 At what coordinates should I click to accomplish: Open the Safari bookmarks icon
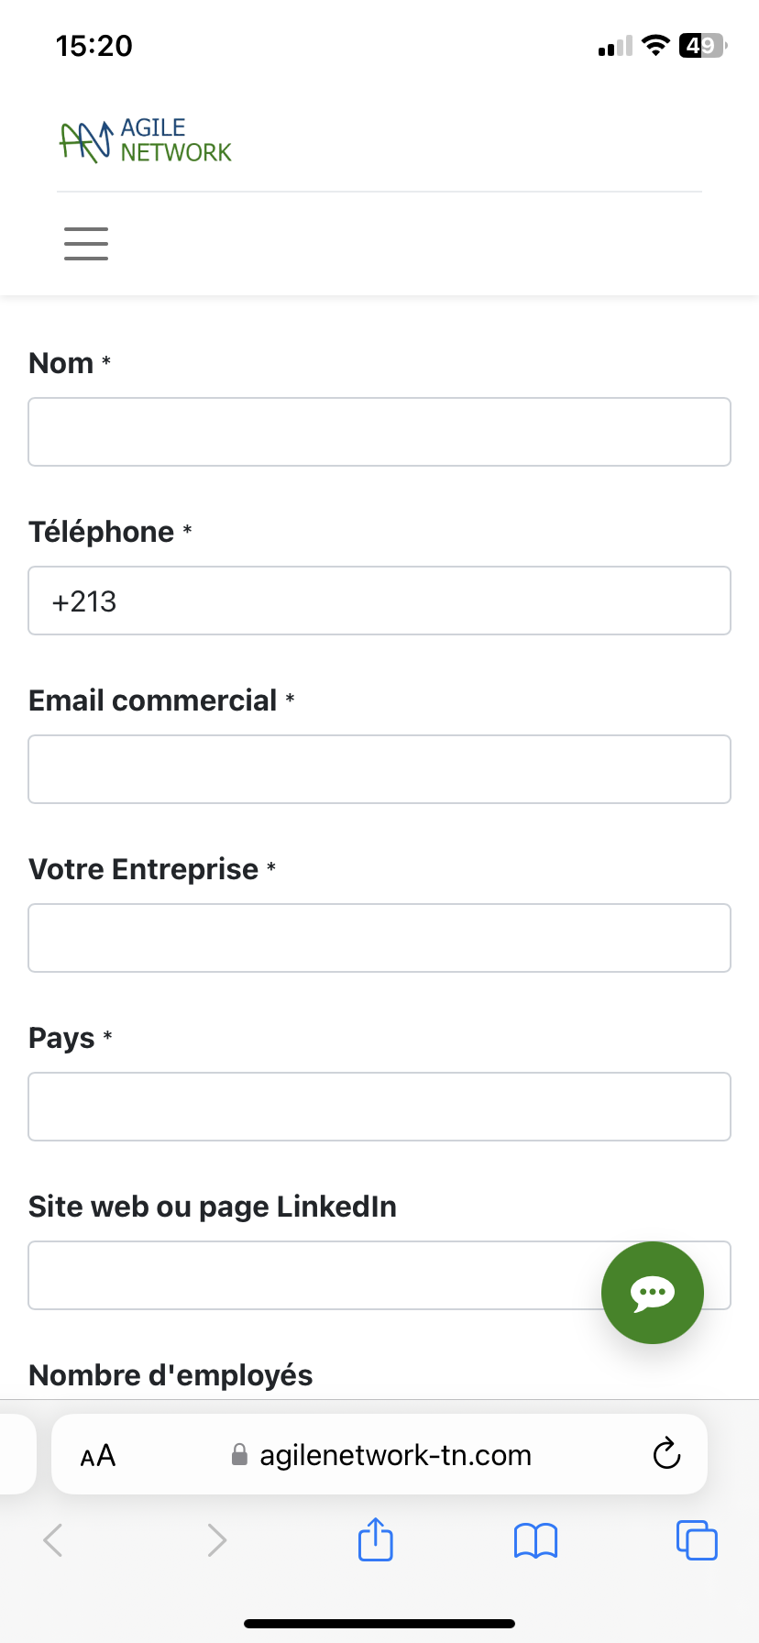[x=536, y=1540]
